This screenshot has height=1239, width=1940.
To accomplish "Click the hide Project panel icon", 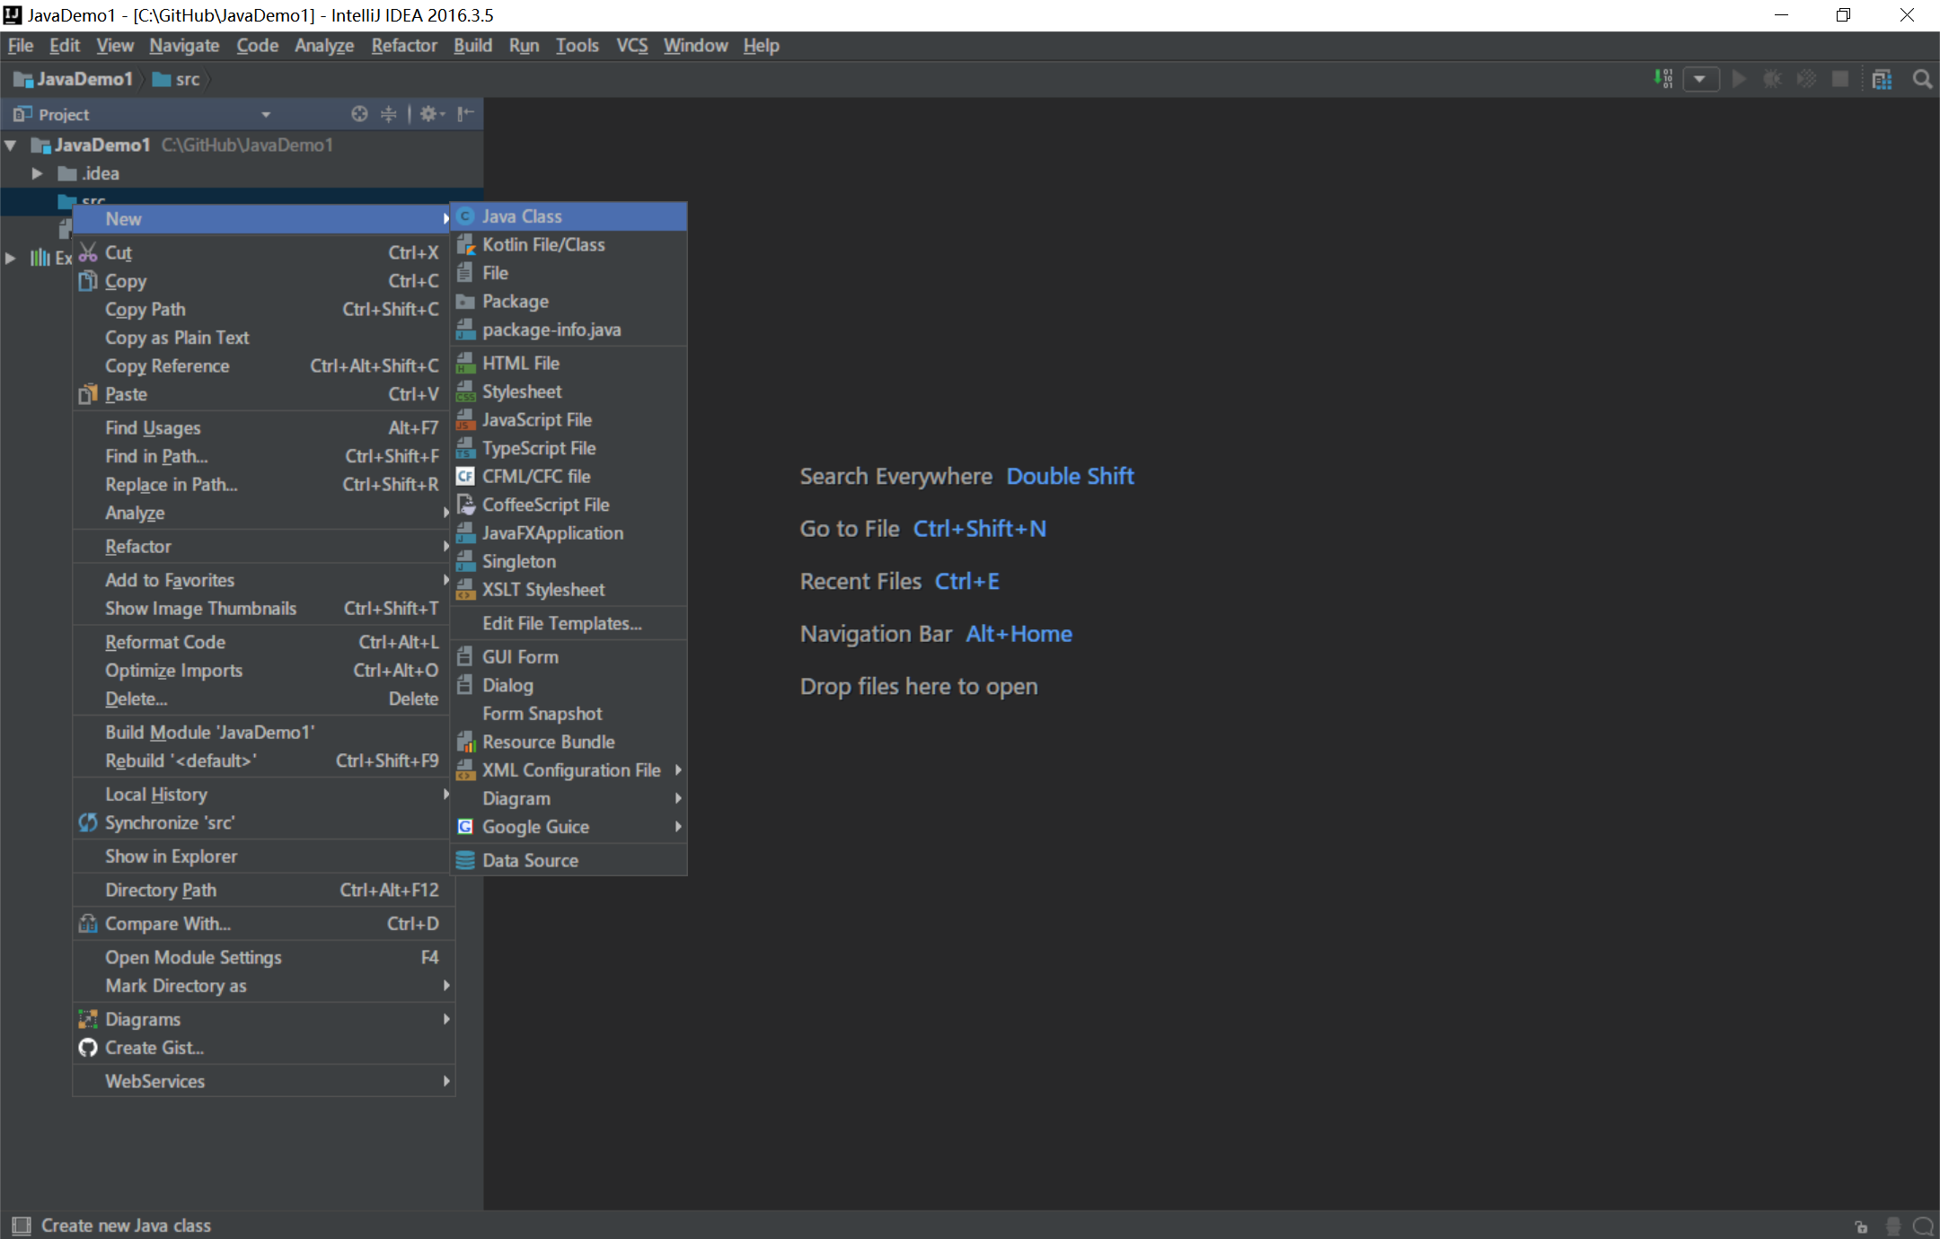I will pos(465,114).
